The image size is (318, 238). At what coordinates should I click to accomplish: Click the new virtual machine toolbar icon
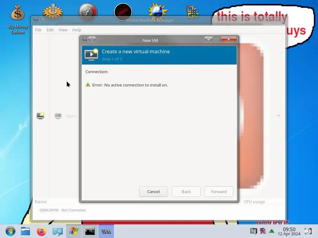pyautogui.click(x=40, y=116)
